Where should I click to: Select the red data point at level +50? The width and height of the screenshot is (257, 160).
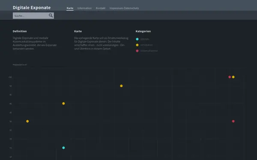[x=230, y=77]
